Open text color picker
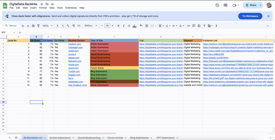This screenshot has width=275, height=140. coord(134,26)
